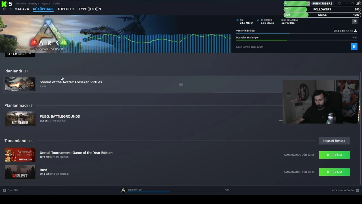
Task: Click ARK icon in bottom download status
Action: (x=123, y=190)
